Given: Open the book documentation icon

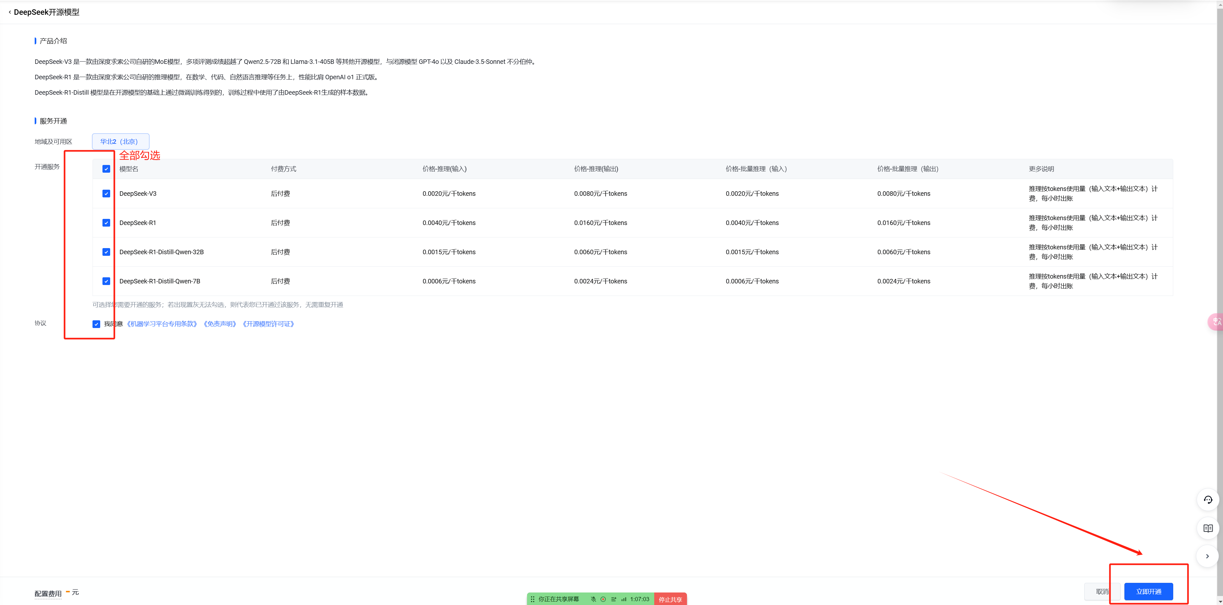Looking at the screenshot, I should point(1208,528).
